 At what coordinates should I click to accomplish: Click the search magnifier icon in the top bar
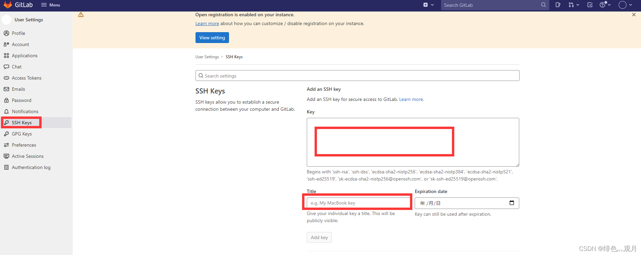[544, 5]
